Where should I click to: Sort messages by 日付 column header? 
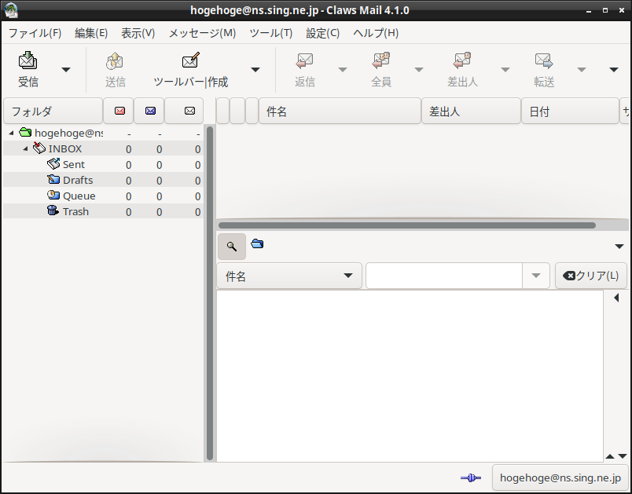coord(570,111)
